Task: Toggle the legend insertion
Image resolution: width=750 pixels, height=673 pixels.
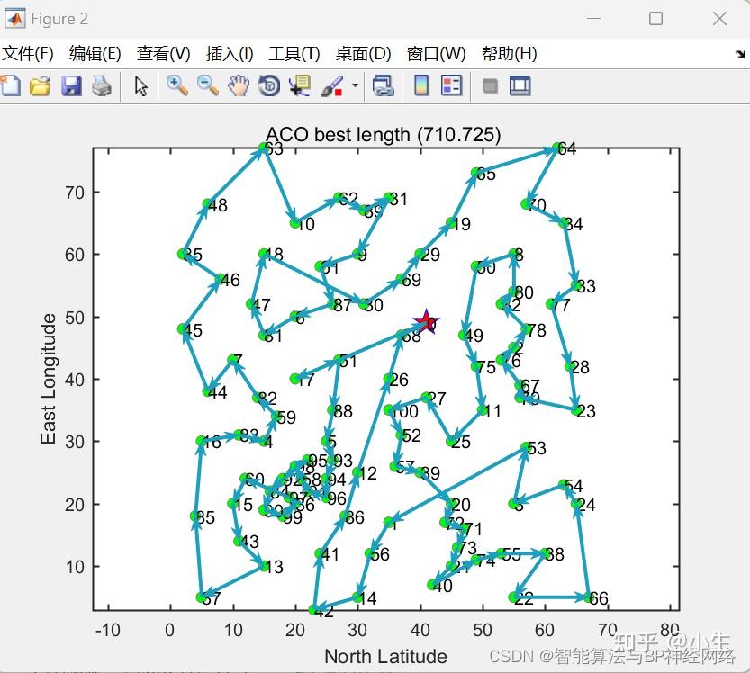Action: (x=452, y=86)
